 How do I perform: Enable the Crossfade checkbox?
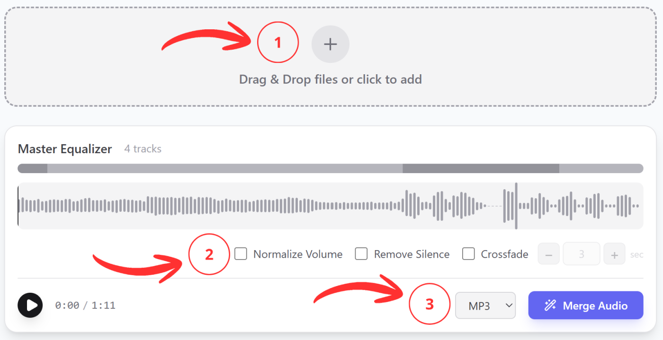tap(468, 253)
